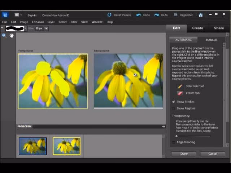Minimize the application window
This screenshot has width=231, height=173.
click(x=210, y=14)
